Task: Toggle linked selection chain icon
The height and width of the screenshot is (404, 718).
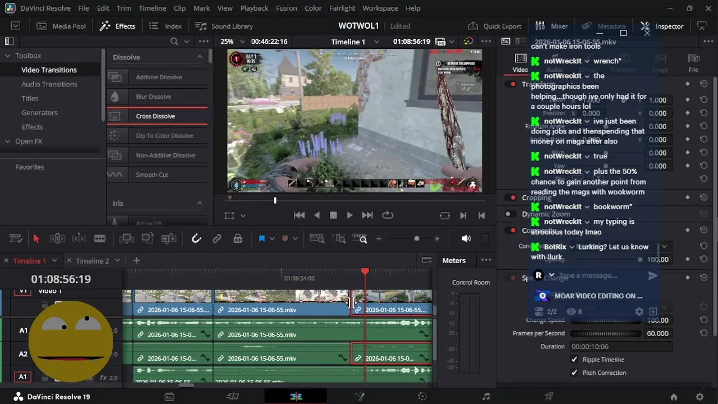Action: pos(217,238)
